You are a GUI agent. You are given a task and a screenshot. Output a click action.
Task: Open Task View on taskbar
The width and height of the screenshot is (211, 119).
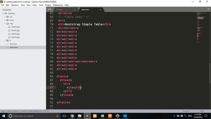(64, 116)
